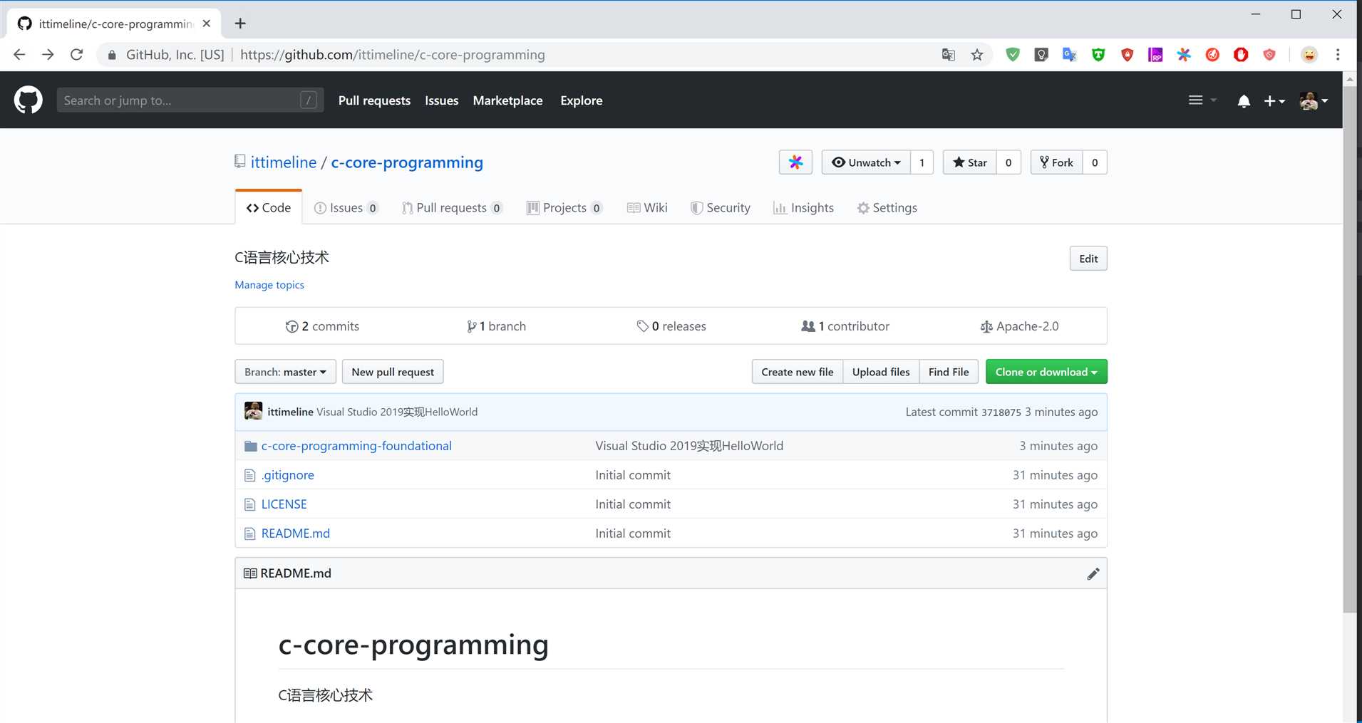The image size is (1362, 723).
Task: Open the notifications bell icon
Action: 1244,101
